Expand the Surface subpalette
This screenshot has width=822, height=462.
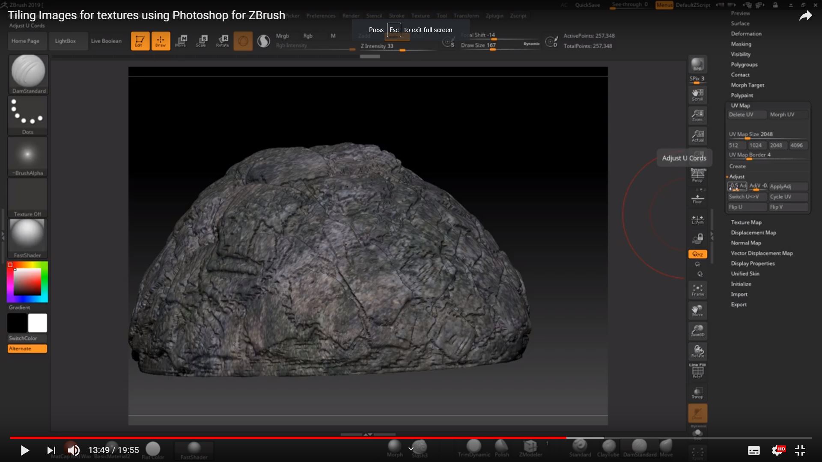click(740, 24)
